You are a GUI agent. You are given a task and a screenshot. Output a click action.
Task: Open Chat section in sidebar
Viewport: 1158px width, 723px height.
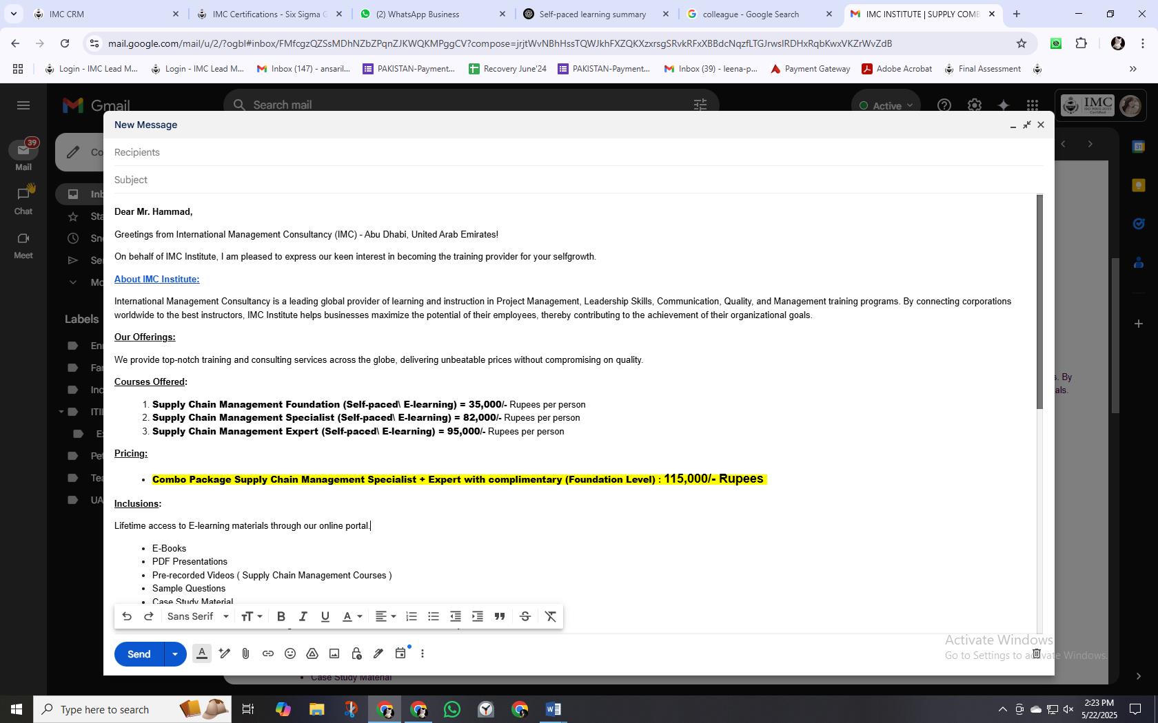click(23, 200)
